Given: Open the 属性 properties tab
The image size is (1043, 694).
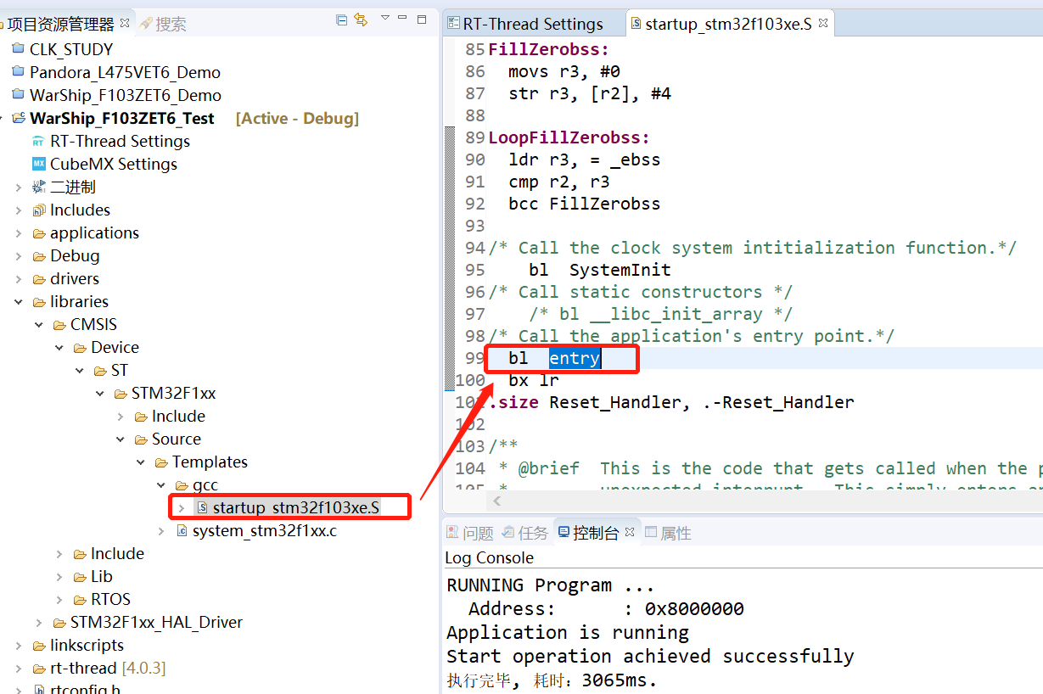Looking at the screenshot, I should [x=675, y=533].
